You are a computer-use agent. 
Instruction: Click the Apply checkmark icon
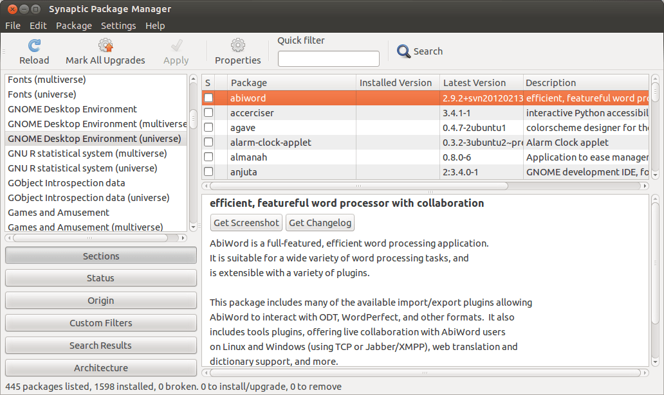point(176,45)
